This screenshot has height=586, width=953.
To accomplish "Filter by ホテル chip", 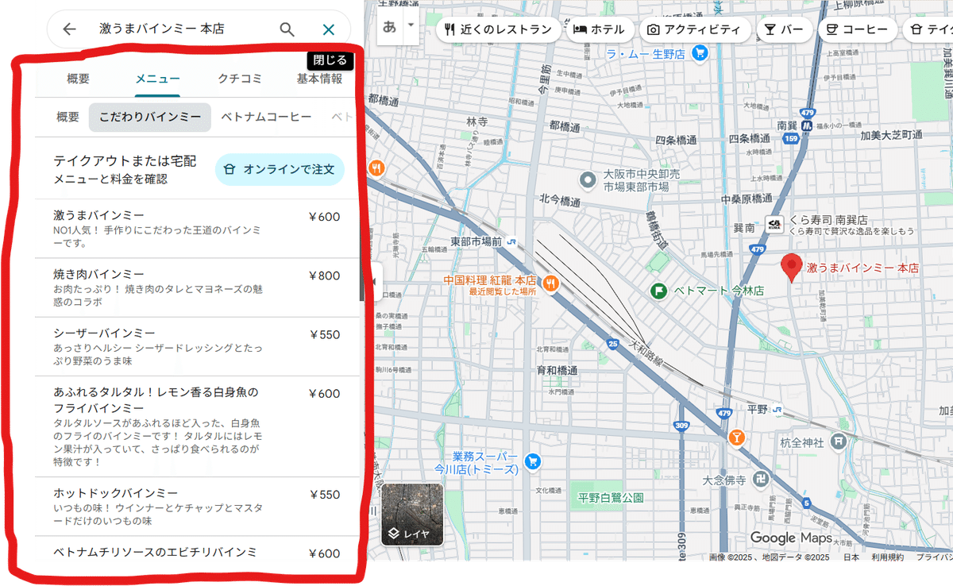I will coord(599,30).
